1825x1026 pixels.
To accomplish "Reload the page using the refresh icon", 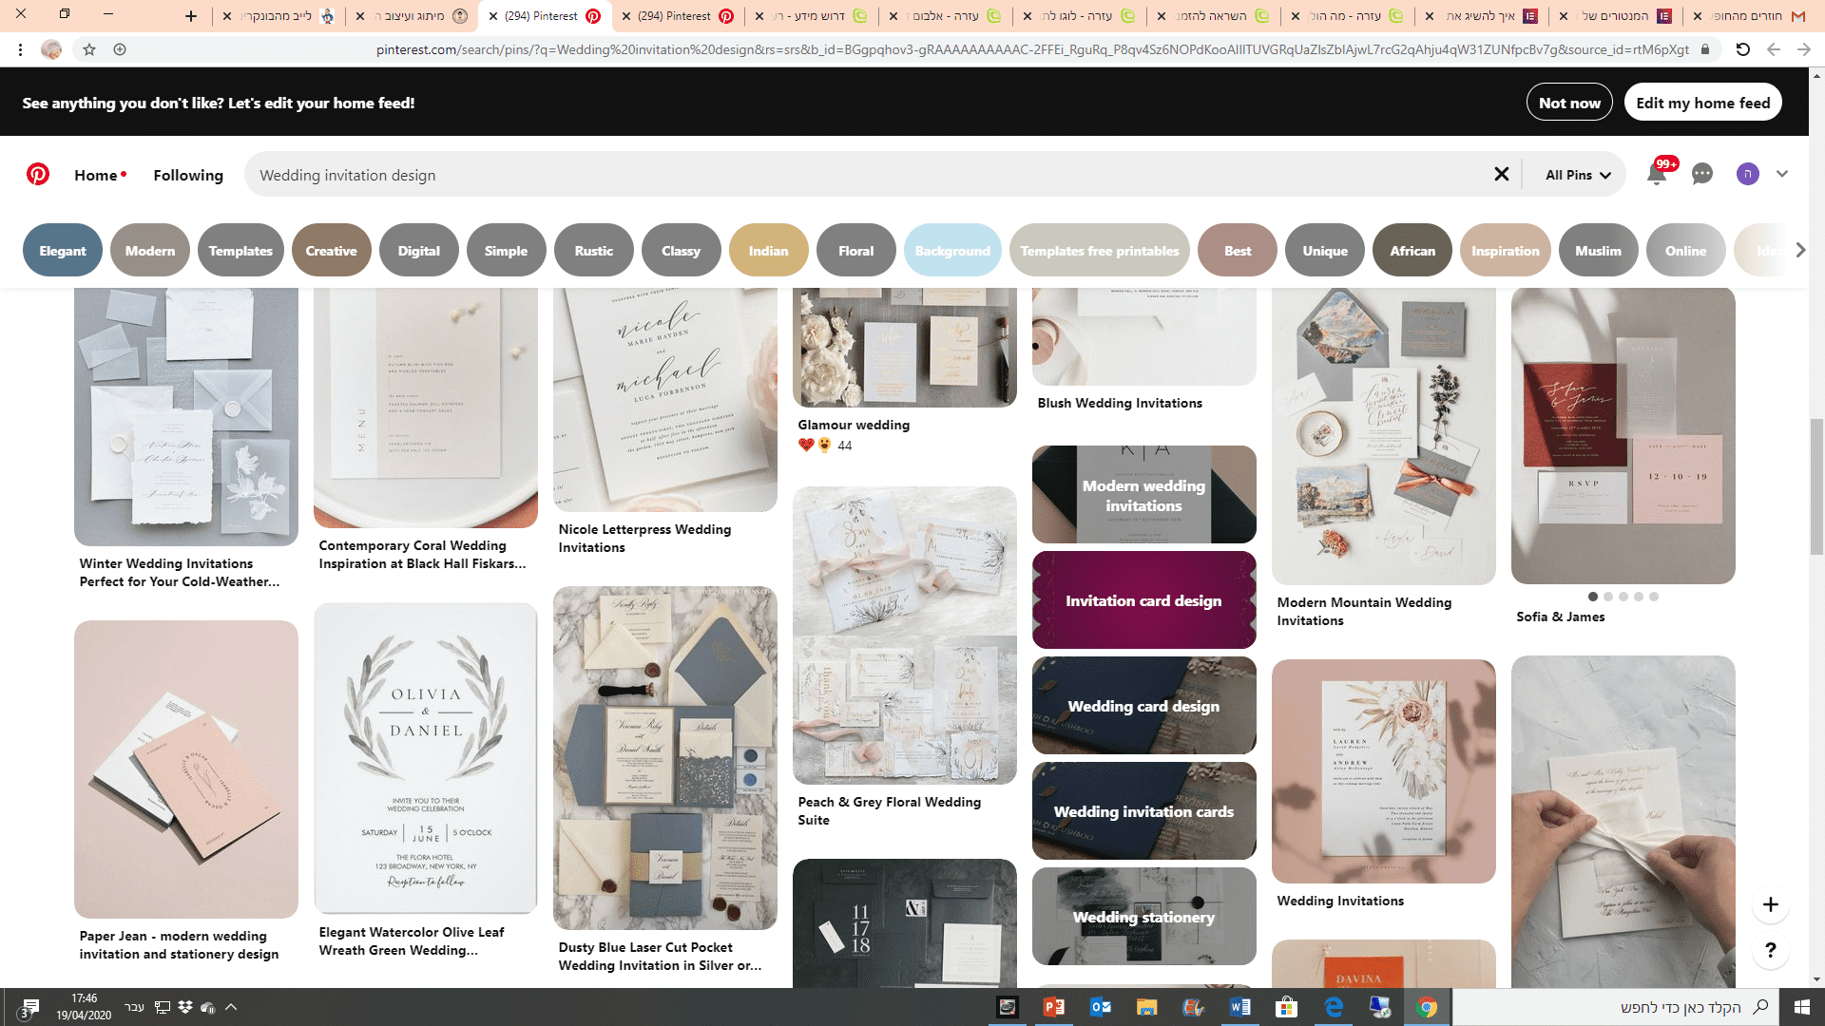I will click(x=1742, y=49).
